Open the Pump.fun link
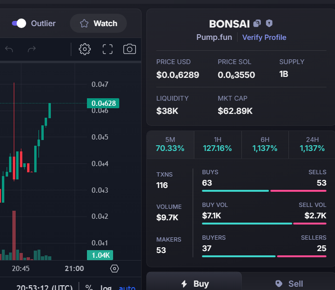 click(x=214, y=37)
